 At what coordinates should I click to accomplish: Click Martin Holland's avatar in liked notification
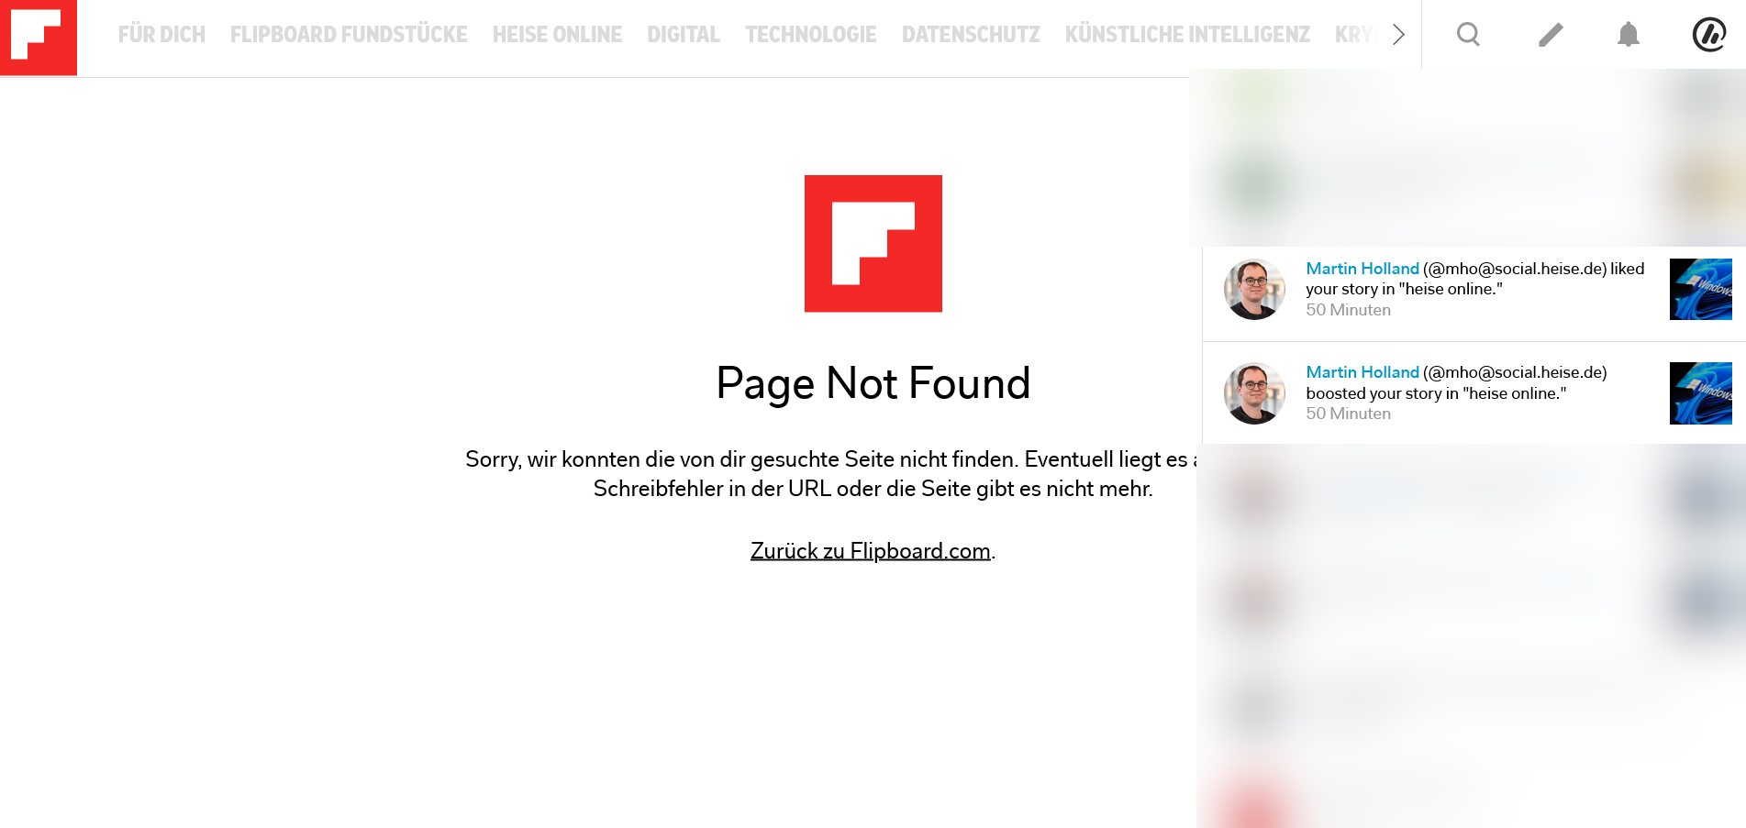tap(1254, 289)
